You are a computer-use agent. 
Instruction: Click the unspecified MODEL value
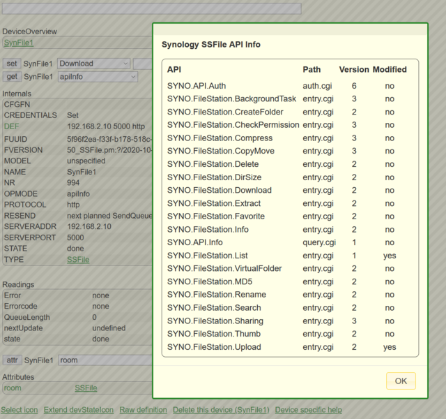tap(86, 161)
